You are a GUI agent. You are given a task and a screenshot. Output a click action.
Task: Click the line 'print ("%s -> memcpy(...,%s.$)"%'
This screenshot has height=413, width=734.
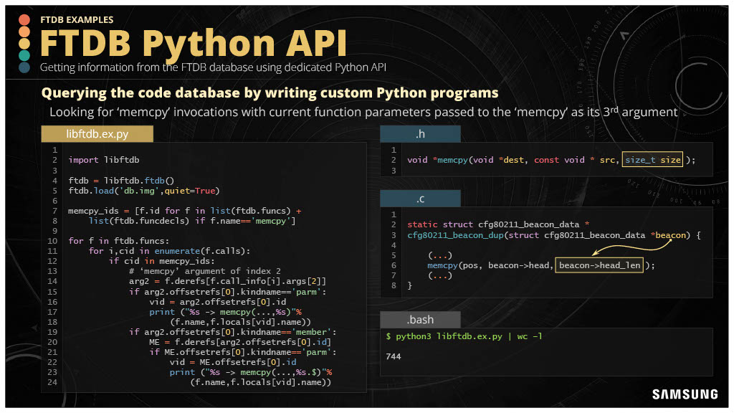point(250,372)
